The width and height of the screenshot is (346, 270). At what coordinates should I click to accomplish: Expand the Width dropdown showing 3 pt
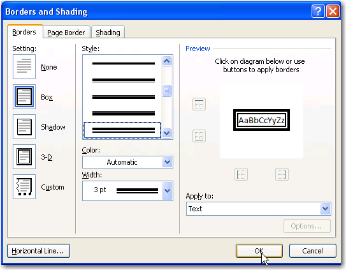pyautogui.click(x=127, y=191)
